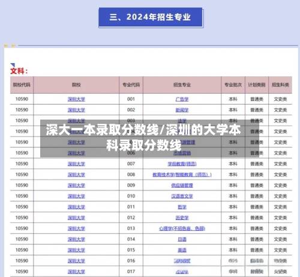Open the 教育技术学(智能教育(师范)) link
This screenshot has width=300, height=277.
(182, 175)
